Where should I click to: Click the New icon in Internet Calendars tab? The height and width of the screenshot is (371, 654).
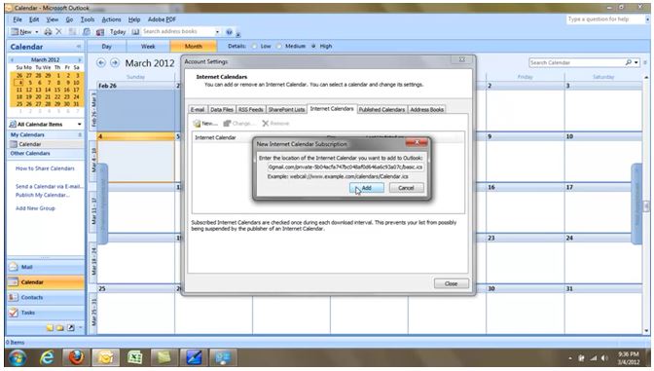[x=198, y=123]
